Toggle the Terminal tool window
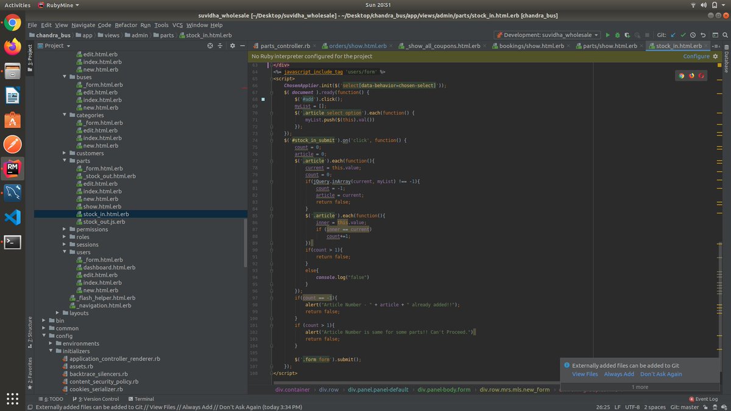This screenshot has height=411, width=731. pyautogui.click(x=140, y=399)
